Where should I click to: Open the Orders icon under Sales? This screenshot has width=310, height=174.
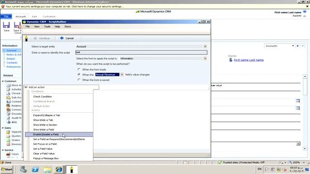tap(8, 140)
